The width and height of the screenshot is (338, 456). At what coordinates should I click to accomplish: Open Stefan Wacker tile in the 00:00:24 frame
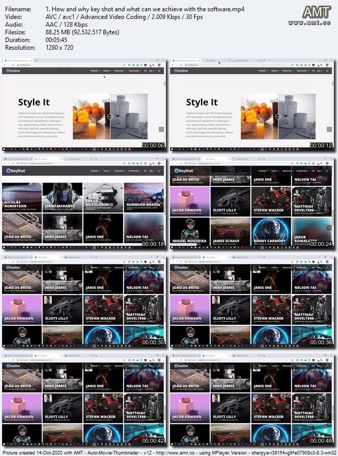(x=271, y=201)
